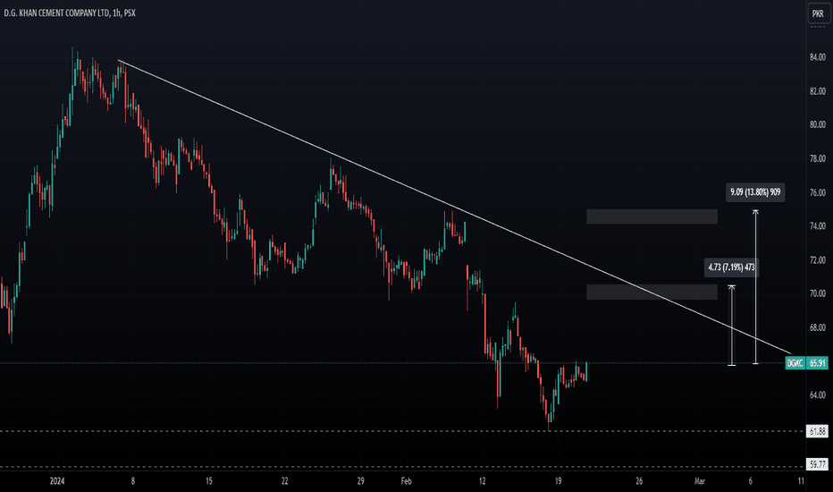Select the DGKC 65.91 current price label

806,363
